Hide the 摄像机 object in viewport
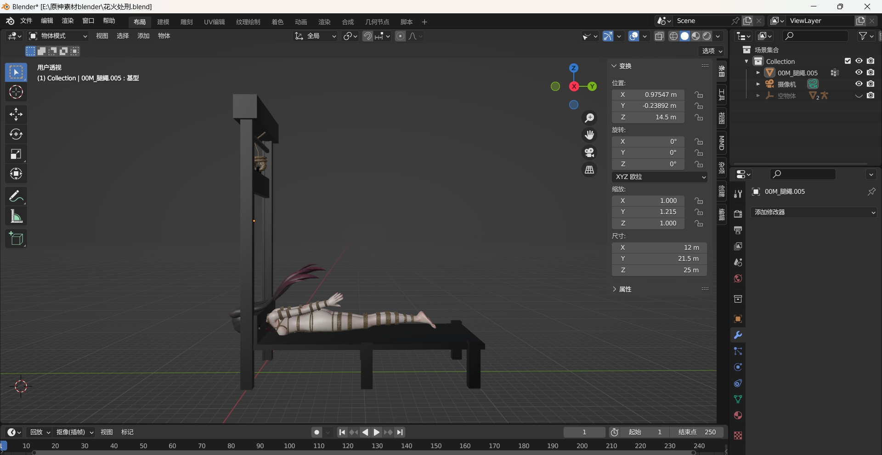Screen dimensions: 882x455 [859, 84]
